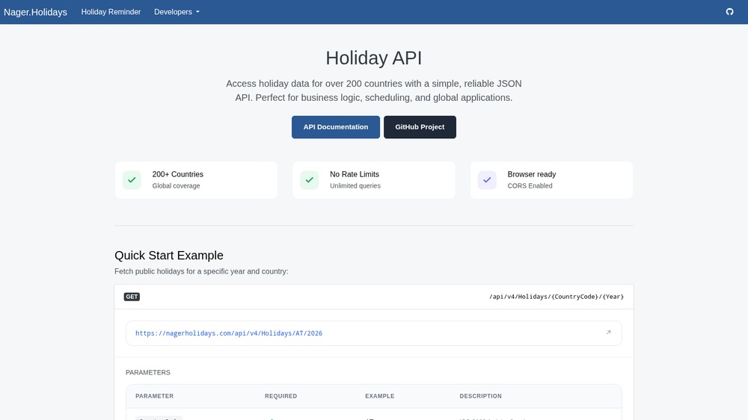Viewport: 748px width, 420px height.
Task: Click the REQUIRED column header
Action: 281,396
